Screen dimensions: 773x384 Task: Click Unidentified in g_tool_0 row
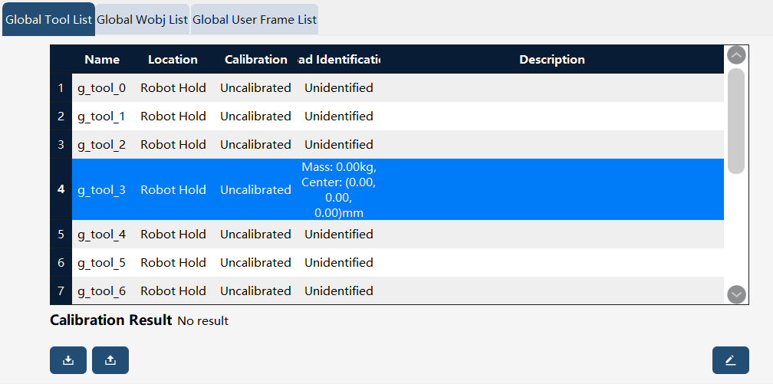339,88
